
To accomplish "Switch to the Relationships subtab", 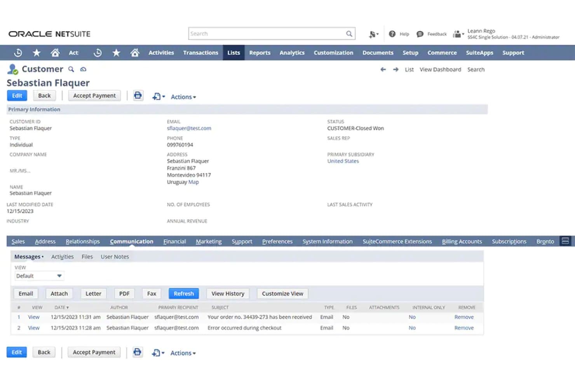I will click(x=83, y=241).
